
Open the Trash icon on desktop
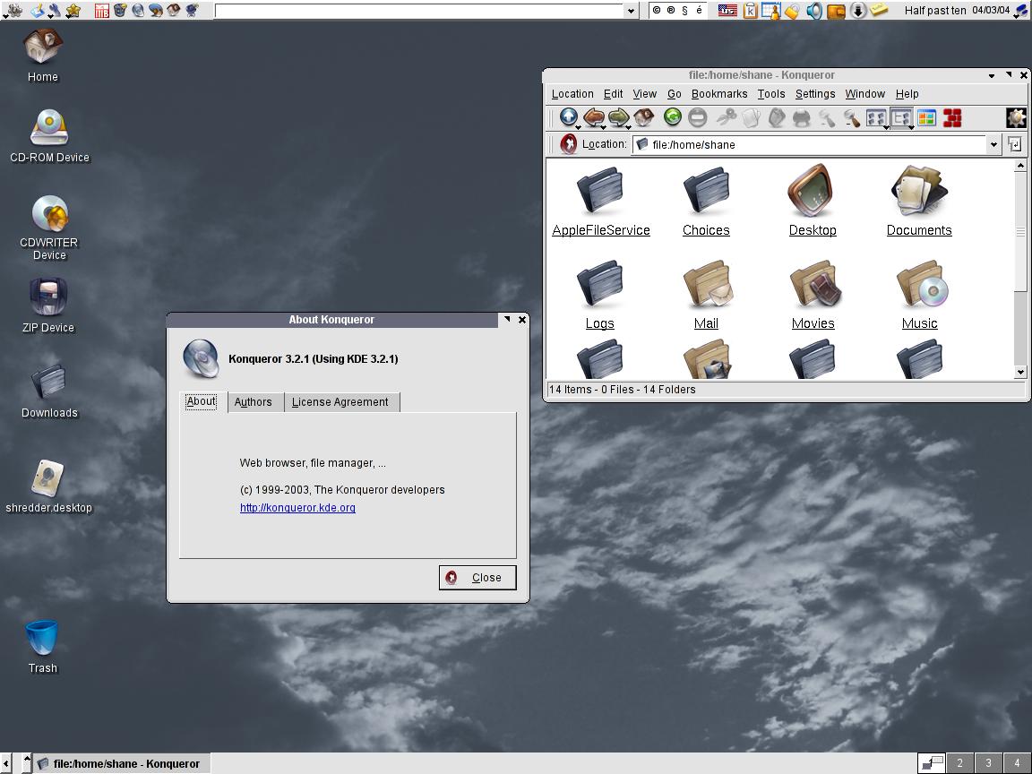42,646
